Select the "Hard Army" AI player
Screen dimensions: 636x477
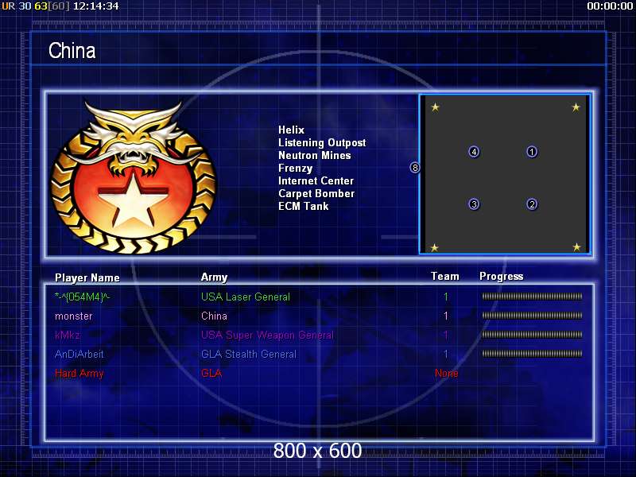click(x=79, y=373)
